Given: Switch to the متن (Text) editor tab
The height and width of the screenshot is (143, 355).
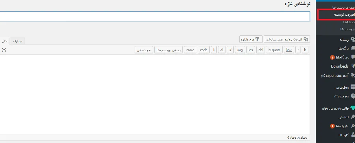Looking at the screenshot, I should click(x=4, y=41).
